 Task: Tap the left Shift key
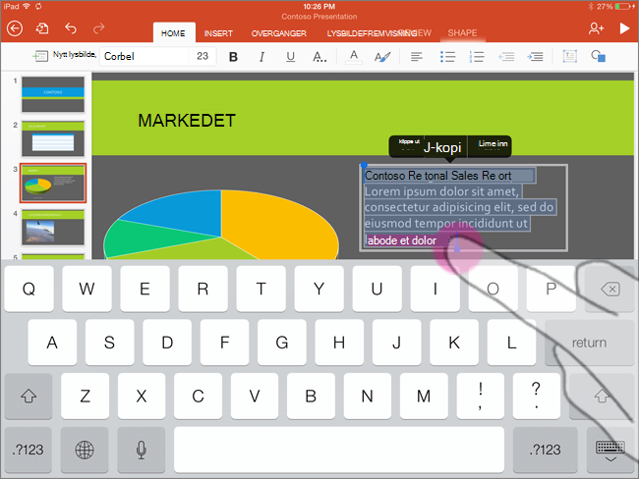[29, 396]
